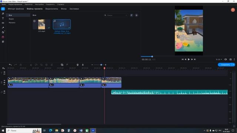Click the teal audio clip on the timeline
Image resolution: width=237 pixels, height=133 pixels.
coord(170,92)
